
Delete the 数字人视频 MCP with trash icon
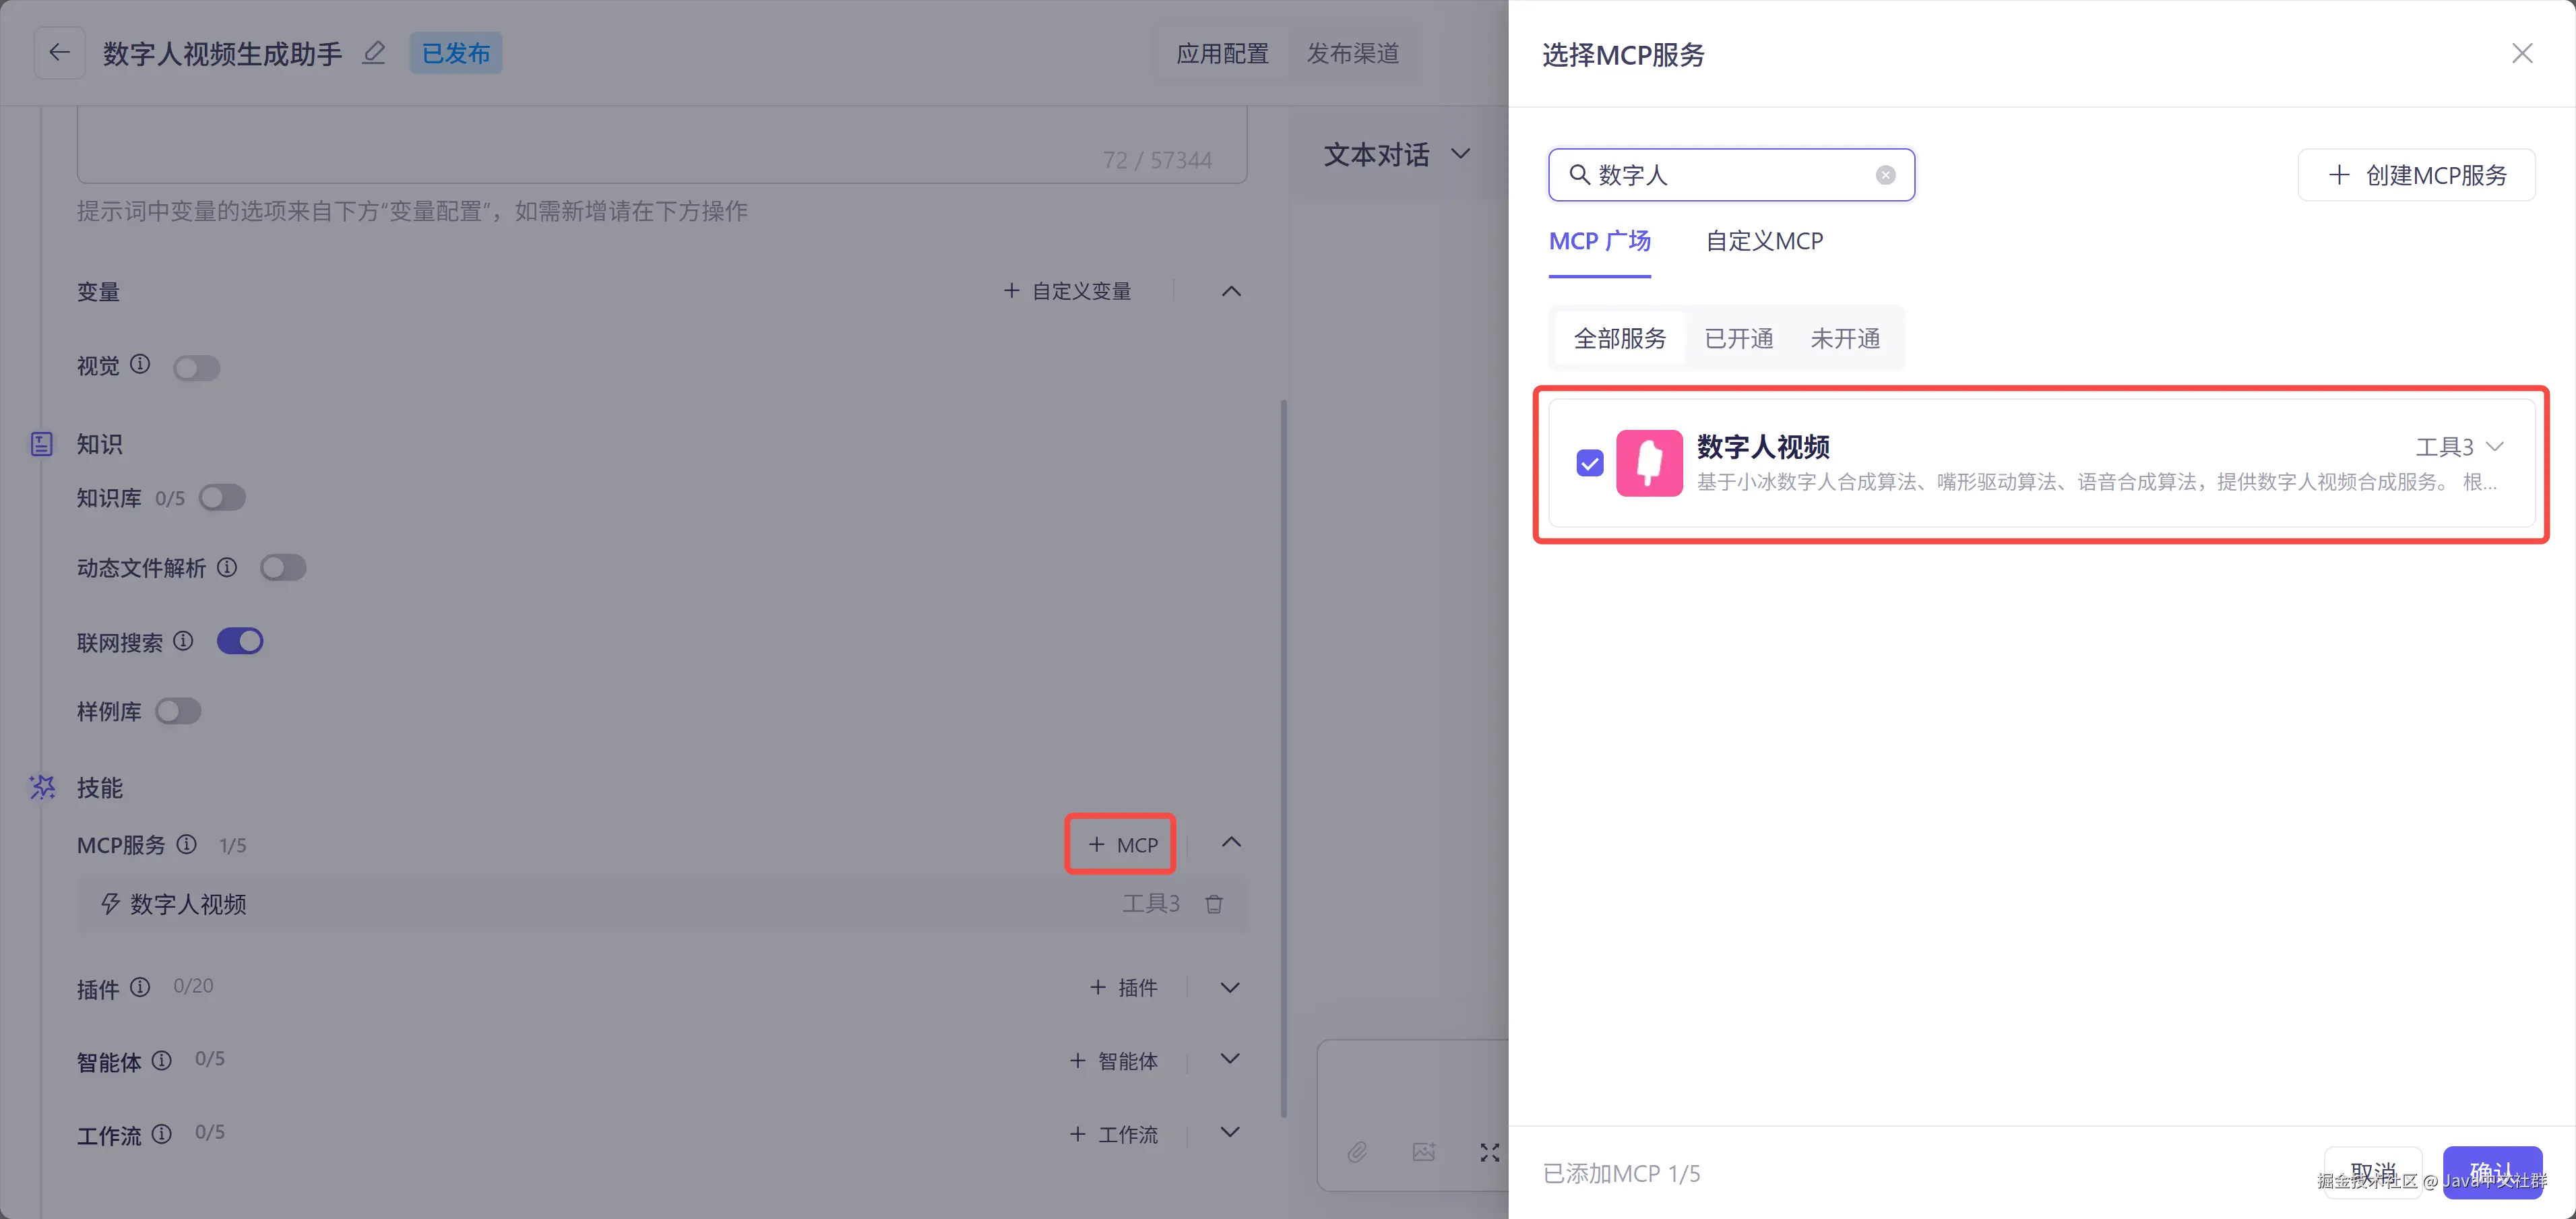[1214, 904]
